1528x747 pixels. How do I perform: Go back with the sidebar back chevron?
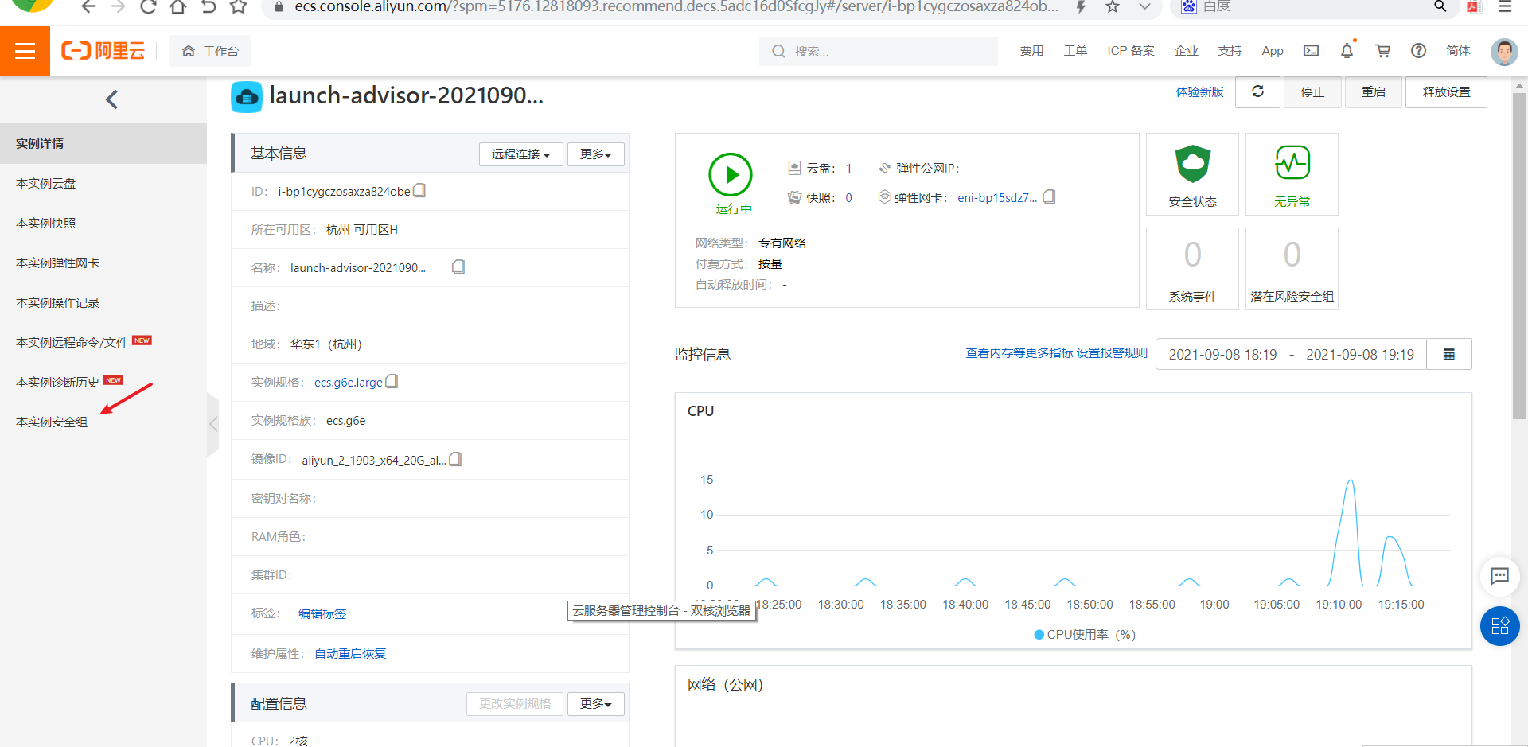(111, 99)
